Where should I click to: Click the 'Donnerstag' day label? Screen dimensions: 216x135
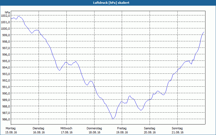pos(94,129)
